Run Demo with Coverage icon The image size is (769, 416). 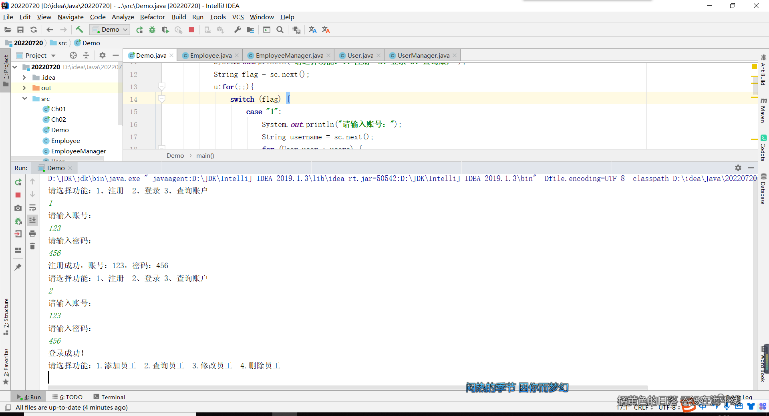point(165,30)
